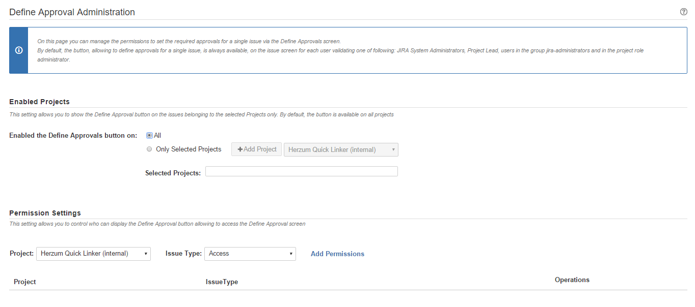
Task: Open the Issue Type dropdown showing Access
Action: click(x=250, y=254)
